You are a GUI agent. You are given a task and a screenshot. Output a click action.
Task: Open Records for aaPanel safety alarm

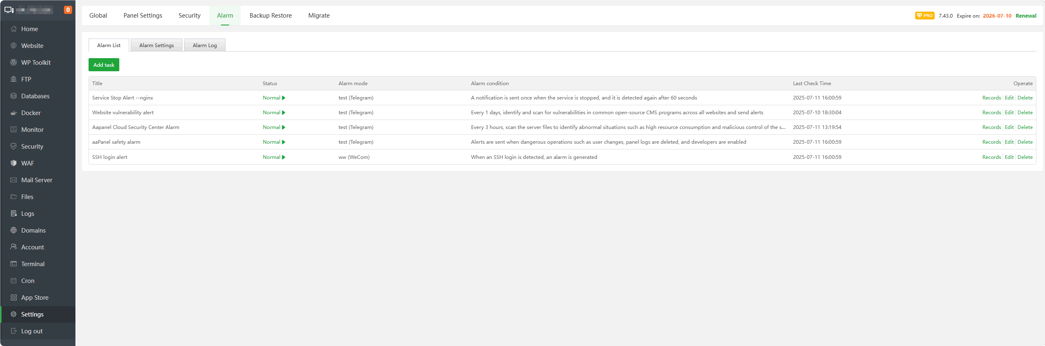(x=991, y=142)
